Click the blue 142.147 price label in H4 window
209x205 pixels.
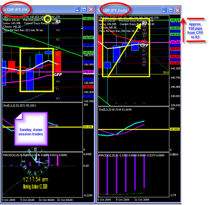pos(89,79)
